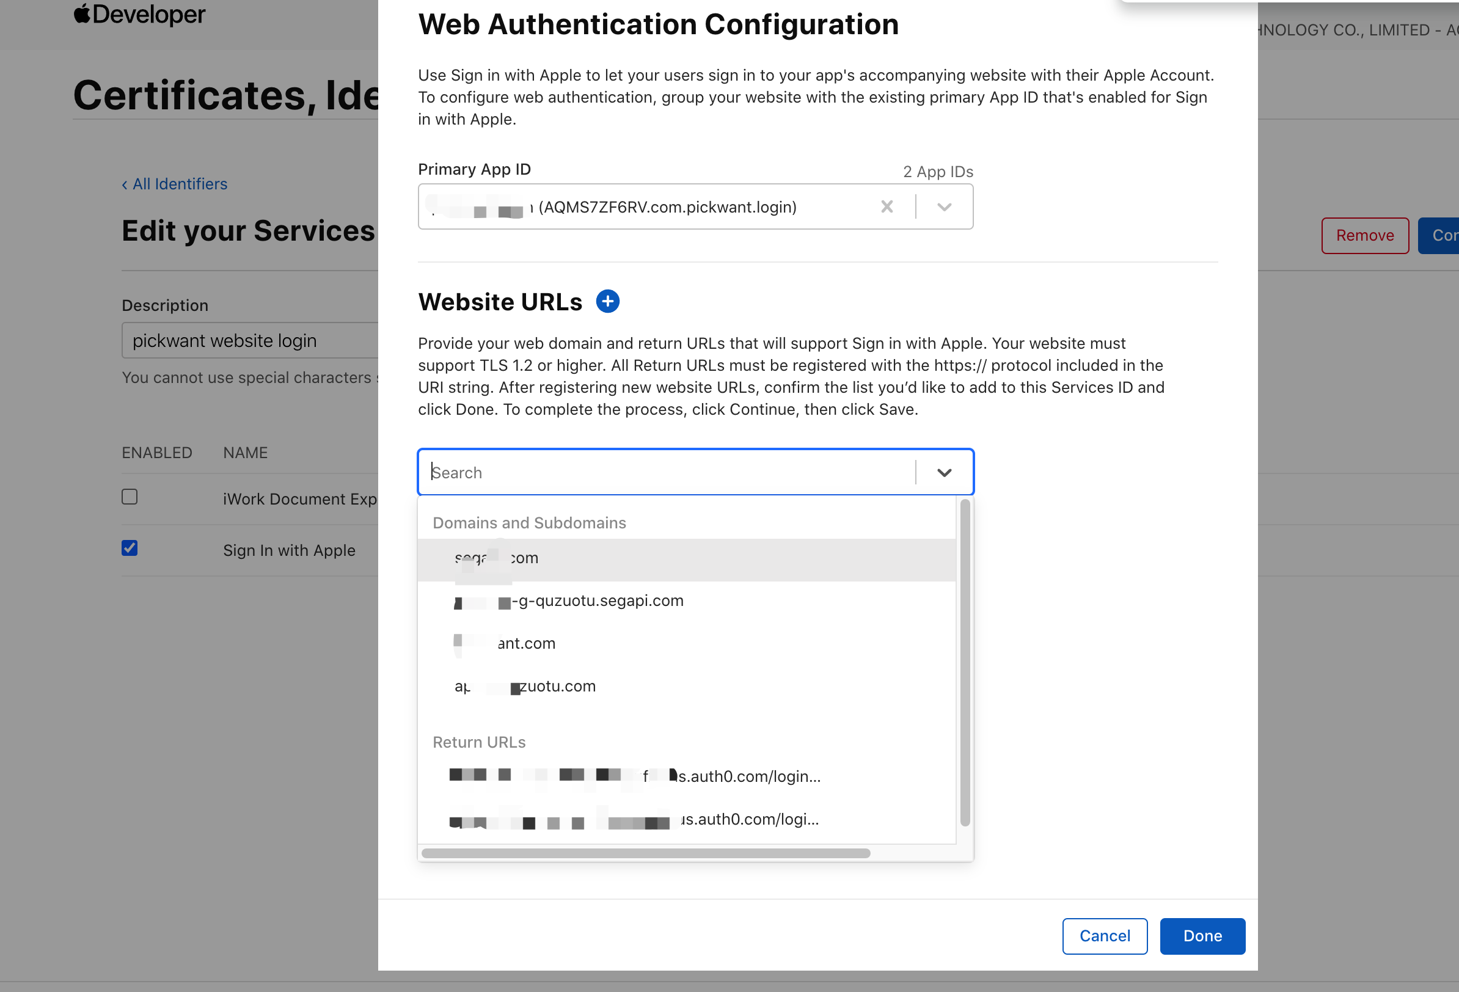Click the red Remove button

pyautogui.click(x=1364, y=235)
